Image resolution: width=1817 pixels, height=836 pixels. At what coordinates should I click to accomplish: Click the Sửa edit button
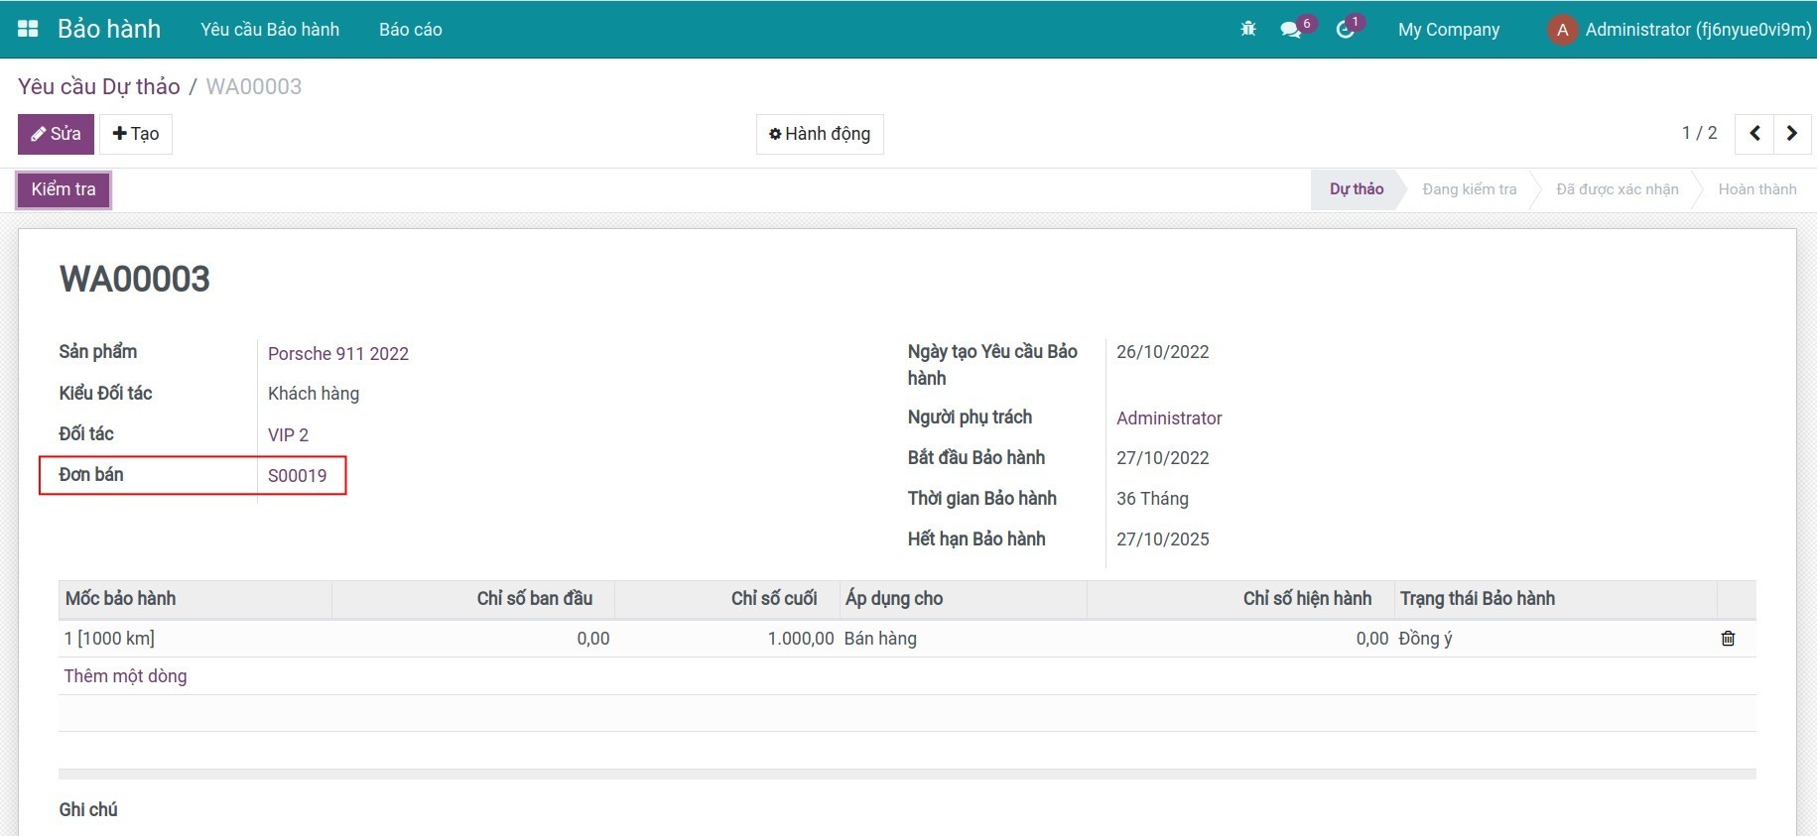click(x=56, y=134)
